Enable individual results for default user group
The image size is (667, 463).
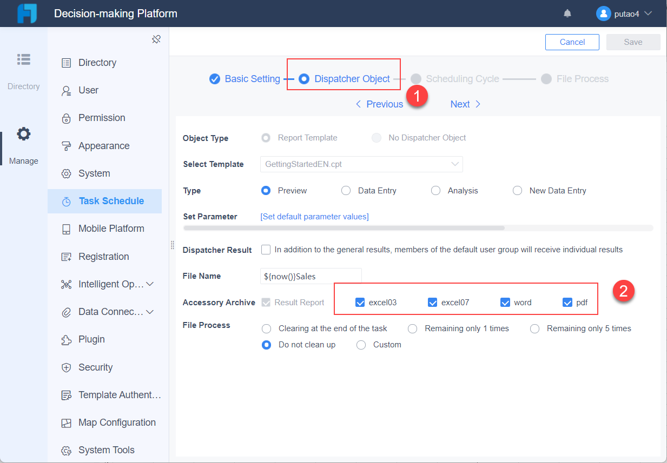[x=266, y=250]
